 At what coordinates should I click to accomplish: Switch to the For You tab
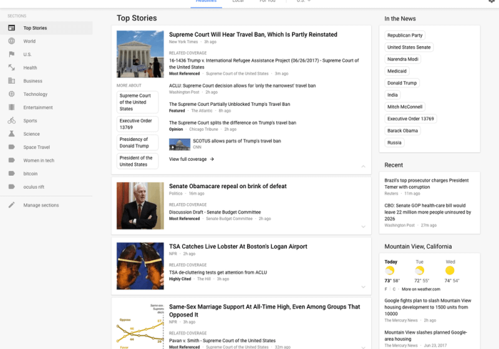[x=268, y=1]
